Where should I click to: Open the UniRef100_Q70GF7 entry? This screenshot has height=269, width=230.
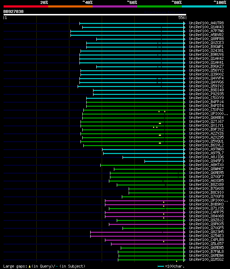206,177
